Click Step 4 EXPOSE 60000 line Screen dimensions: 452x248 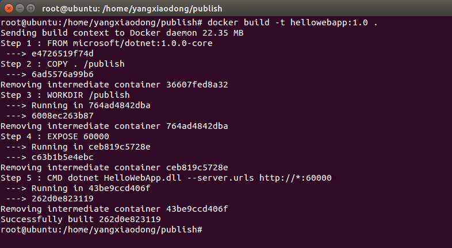point(55,136)
